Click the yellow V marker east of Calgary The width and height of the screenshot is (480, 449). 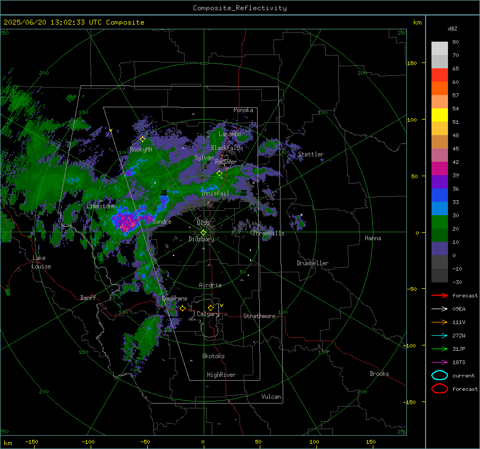click(x=222, y=305)
